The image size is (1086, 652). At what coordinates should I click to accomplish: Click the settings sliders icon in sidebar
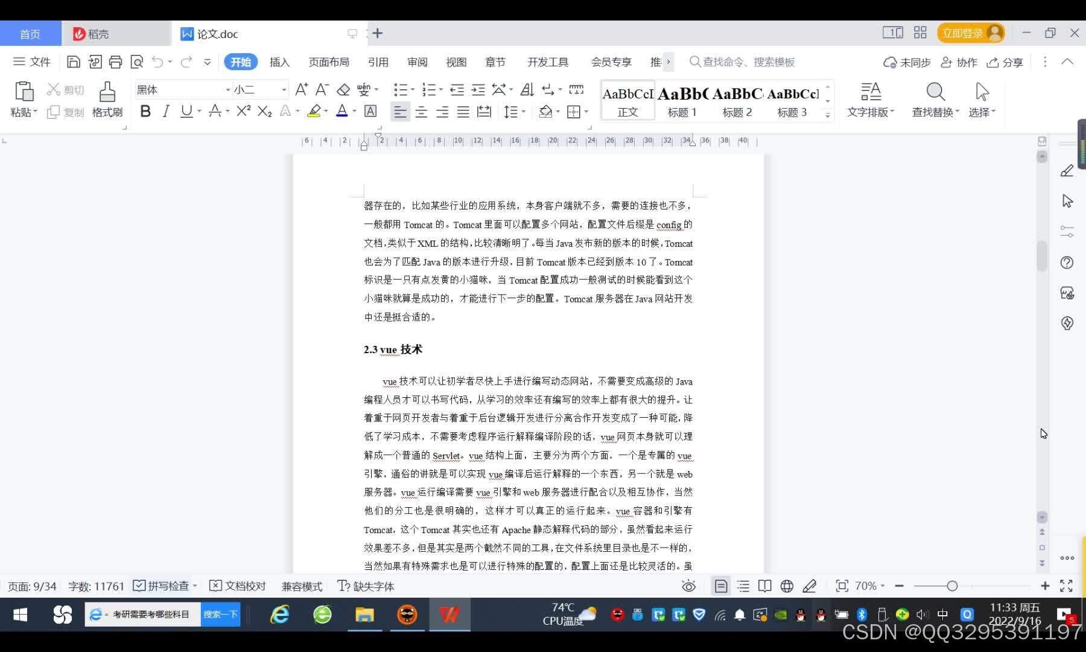click(x=1067, y=231)
